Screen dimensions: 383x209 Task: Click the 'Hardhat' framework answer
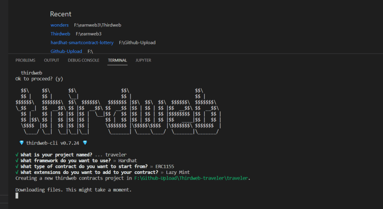[128, 160]
